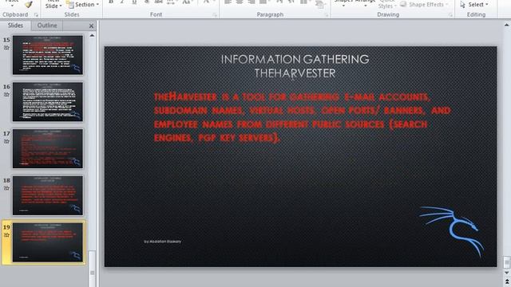Viewport: 511px width, 287px height.
Task: Select slide 15 thumbnail
Action: tap(48, 55)
